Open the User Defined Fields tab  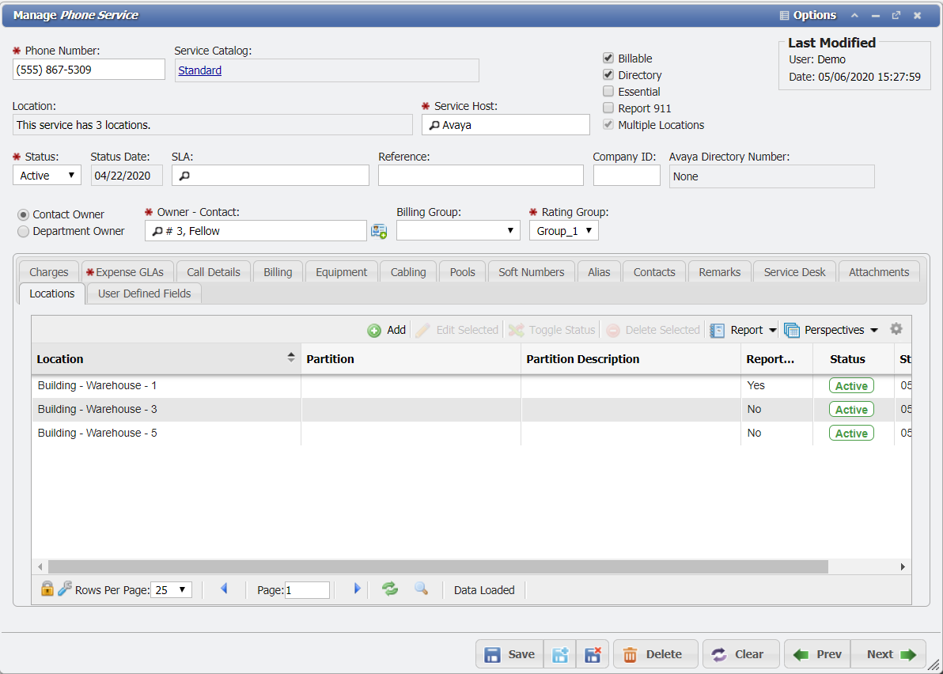pyautogui.click(x=143, y=293)
